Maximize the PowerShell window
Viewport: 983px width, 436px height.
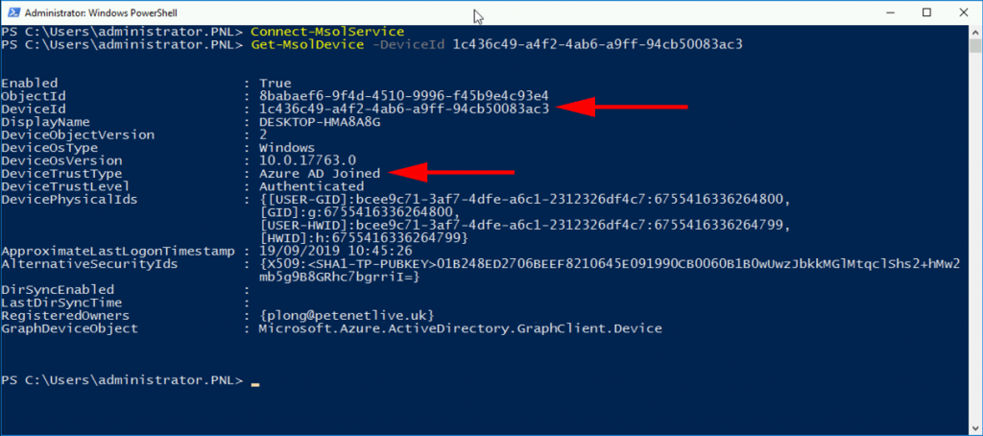pos(926,13)
